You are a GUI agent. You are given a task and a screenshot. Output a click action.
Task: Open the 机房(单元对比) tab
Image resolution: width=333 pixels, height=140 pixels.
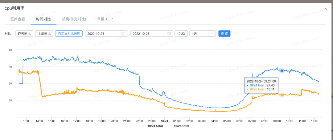pos(74,19)
